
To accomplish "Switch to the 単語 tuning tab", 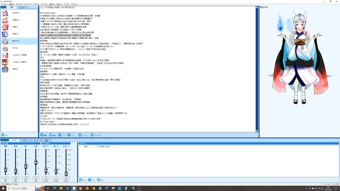I will tap(46, 140).
